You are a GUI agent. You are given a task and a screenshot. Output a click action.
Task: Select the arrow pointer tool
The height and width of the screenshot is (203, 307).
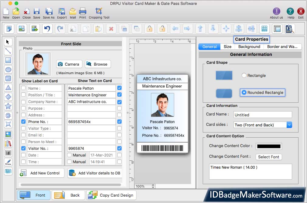[x=8, y=42]
